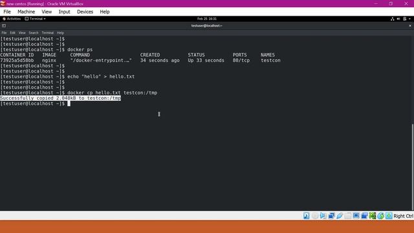Click container ID 73925a5d58bb
414x233 pixels.
pos(17,60)
